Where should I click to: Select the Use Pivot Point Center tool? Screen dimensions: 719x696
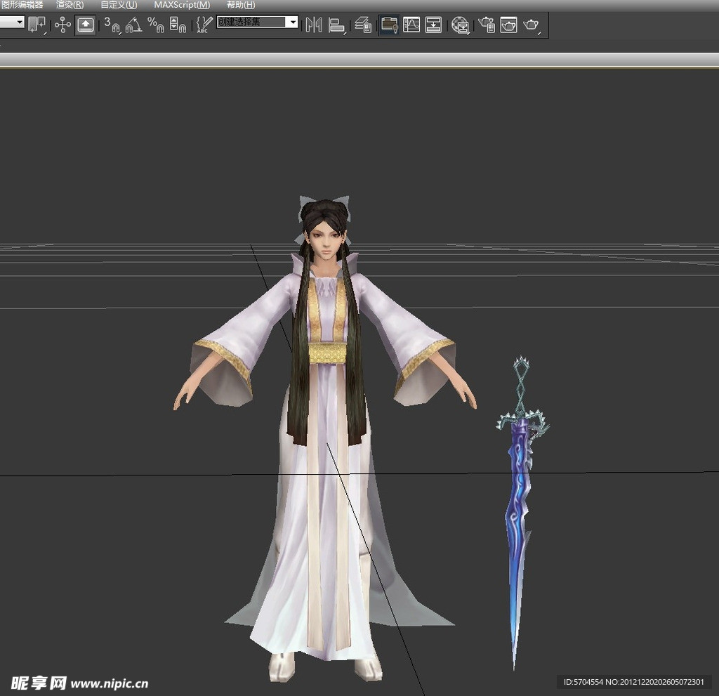[x=37, y=25]
